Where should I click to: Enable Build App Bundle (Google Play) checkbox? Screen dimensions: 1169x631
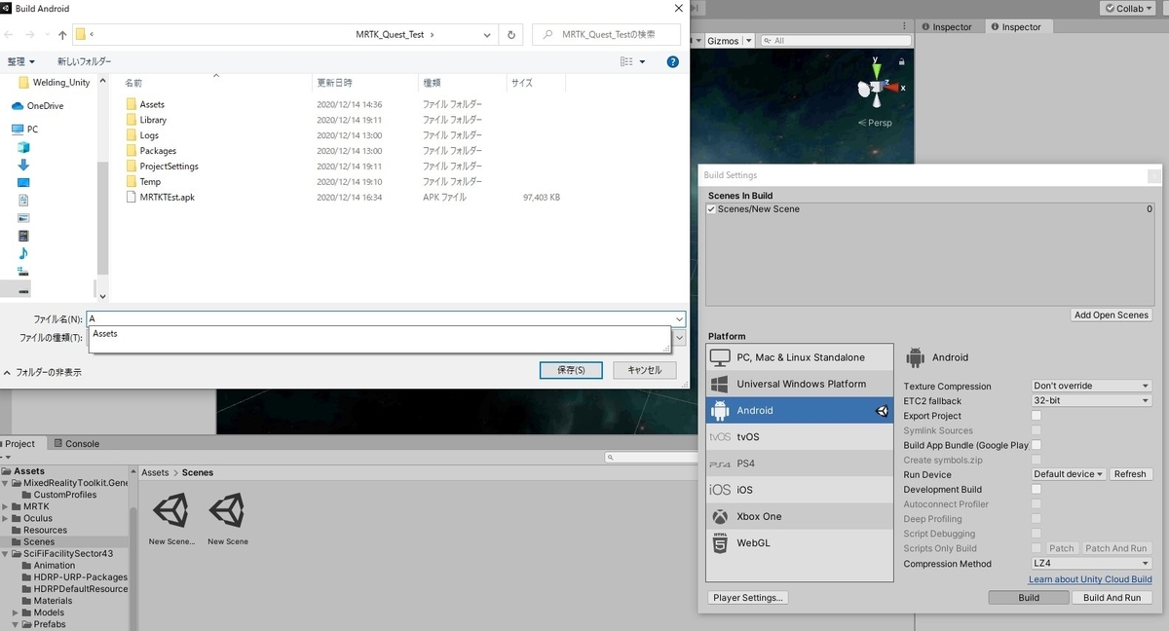(1037, 445)
